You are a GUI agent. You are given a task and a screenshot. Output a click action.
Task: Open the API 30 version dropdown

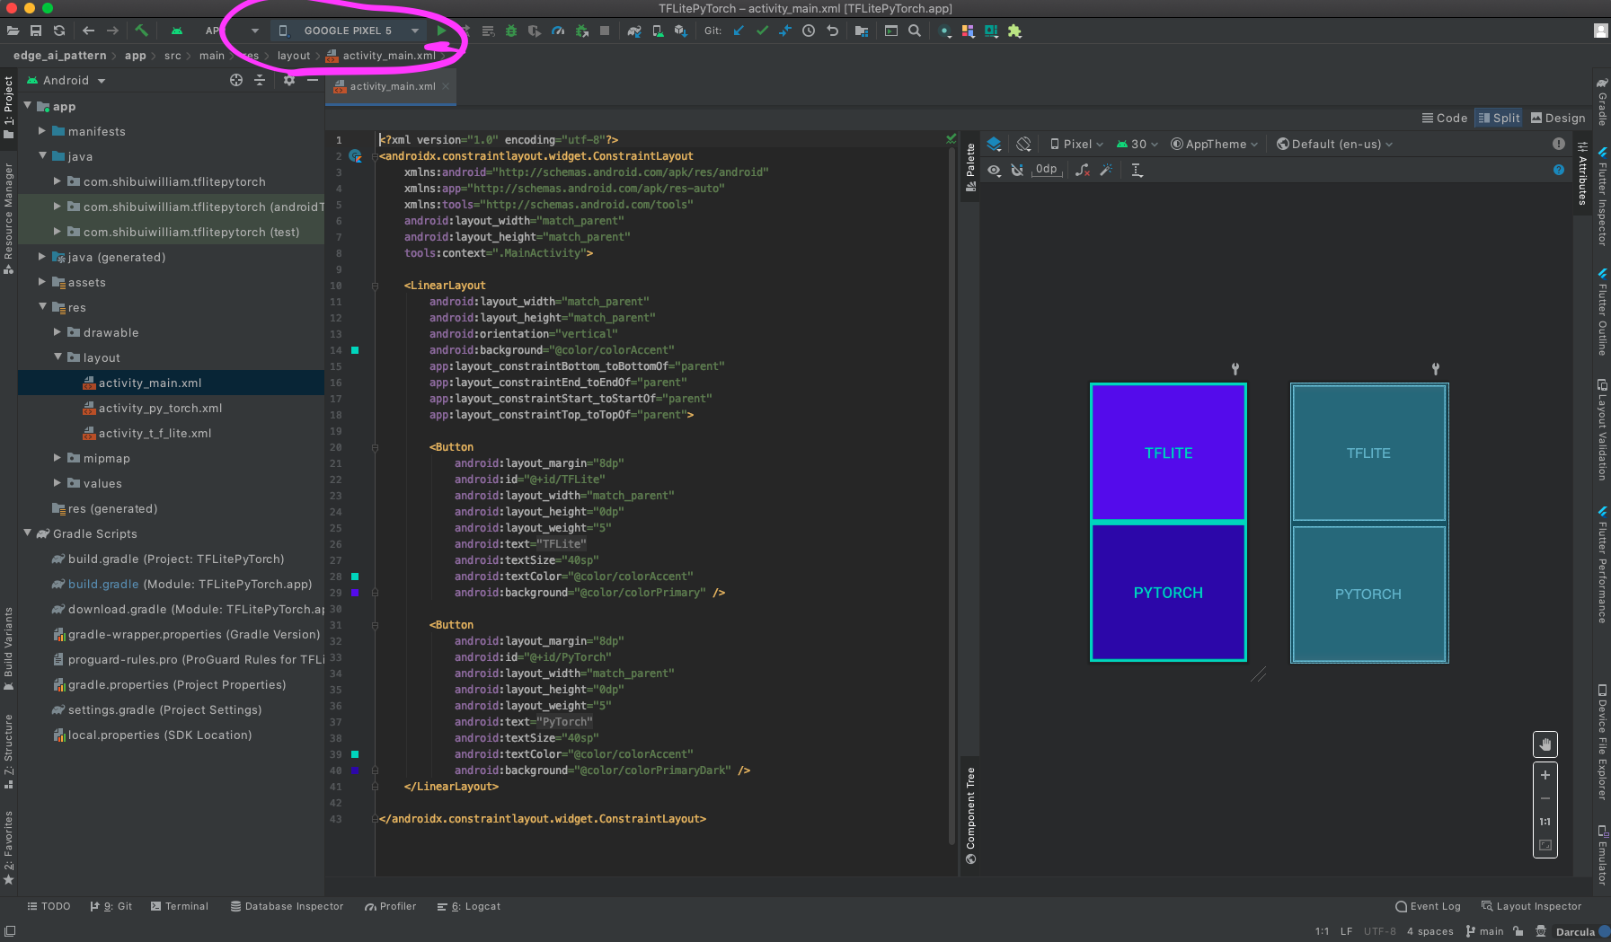[1137, 144]
